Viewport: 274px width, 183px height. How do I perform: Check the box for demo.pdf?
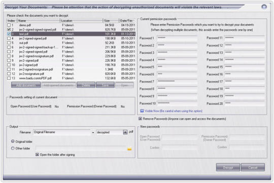[x=9, y=25]
